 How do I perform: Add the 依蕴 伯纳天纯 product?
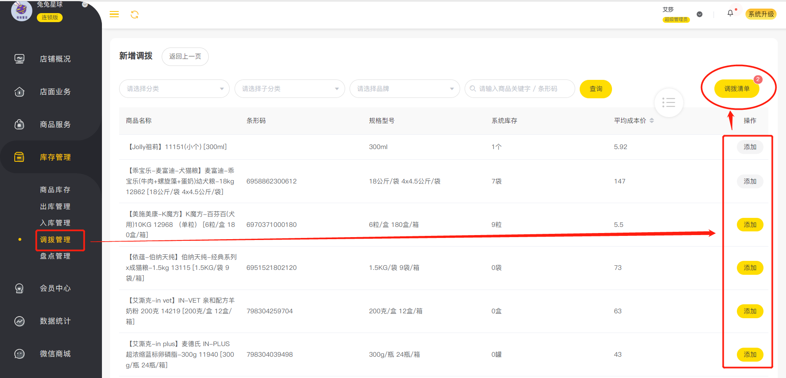(750, 268)
